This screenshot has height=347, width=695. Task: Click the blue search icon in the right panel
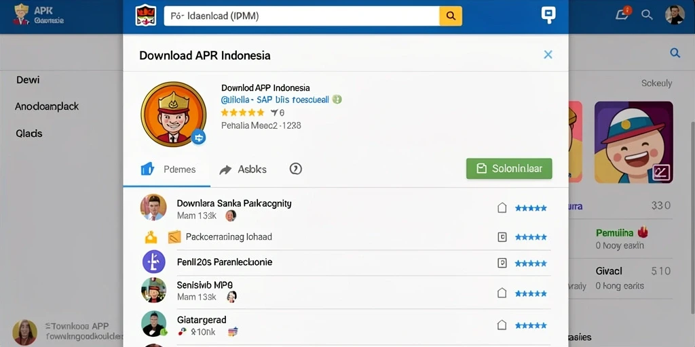coord(675,53)
